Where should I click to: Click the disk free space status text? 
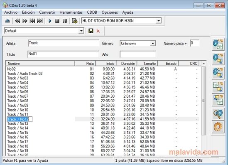tap(174, 160)
